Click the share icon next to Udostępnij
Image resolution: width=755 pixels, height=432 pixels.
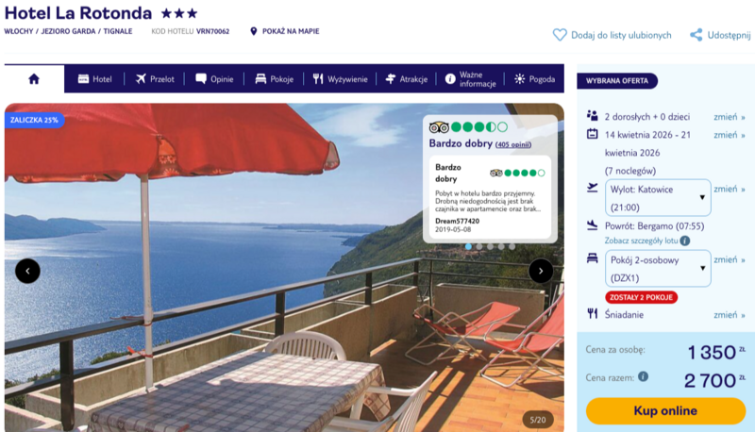tap(696, 35)
